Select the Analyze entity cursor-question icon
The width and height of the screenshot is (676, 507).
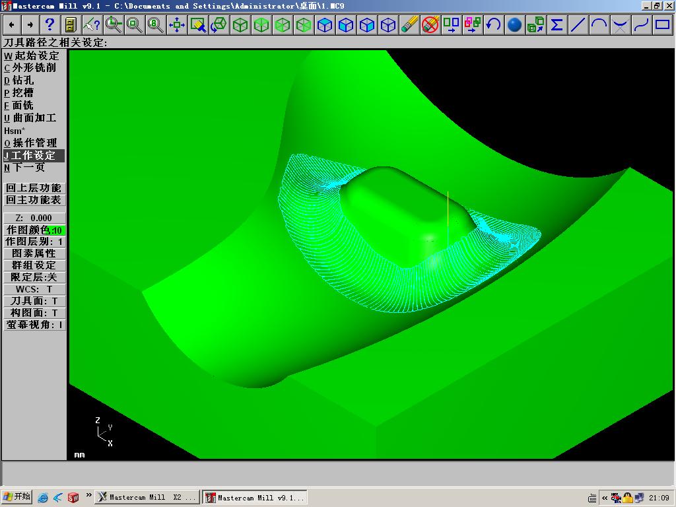click(x=92, y=24)
